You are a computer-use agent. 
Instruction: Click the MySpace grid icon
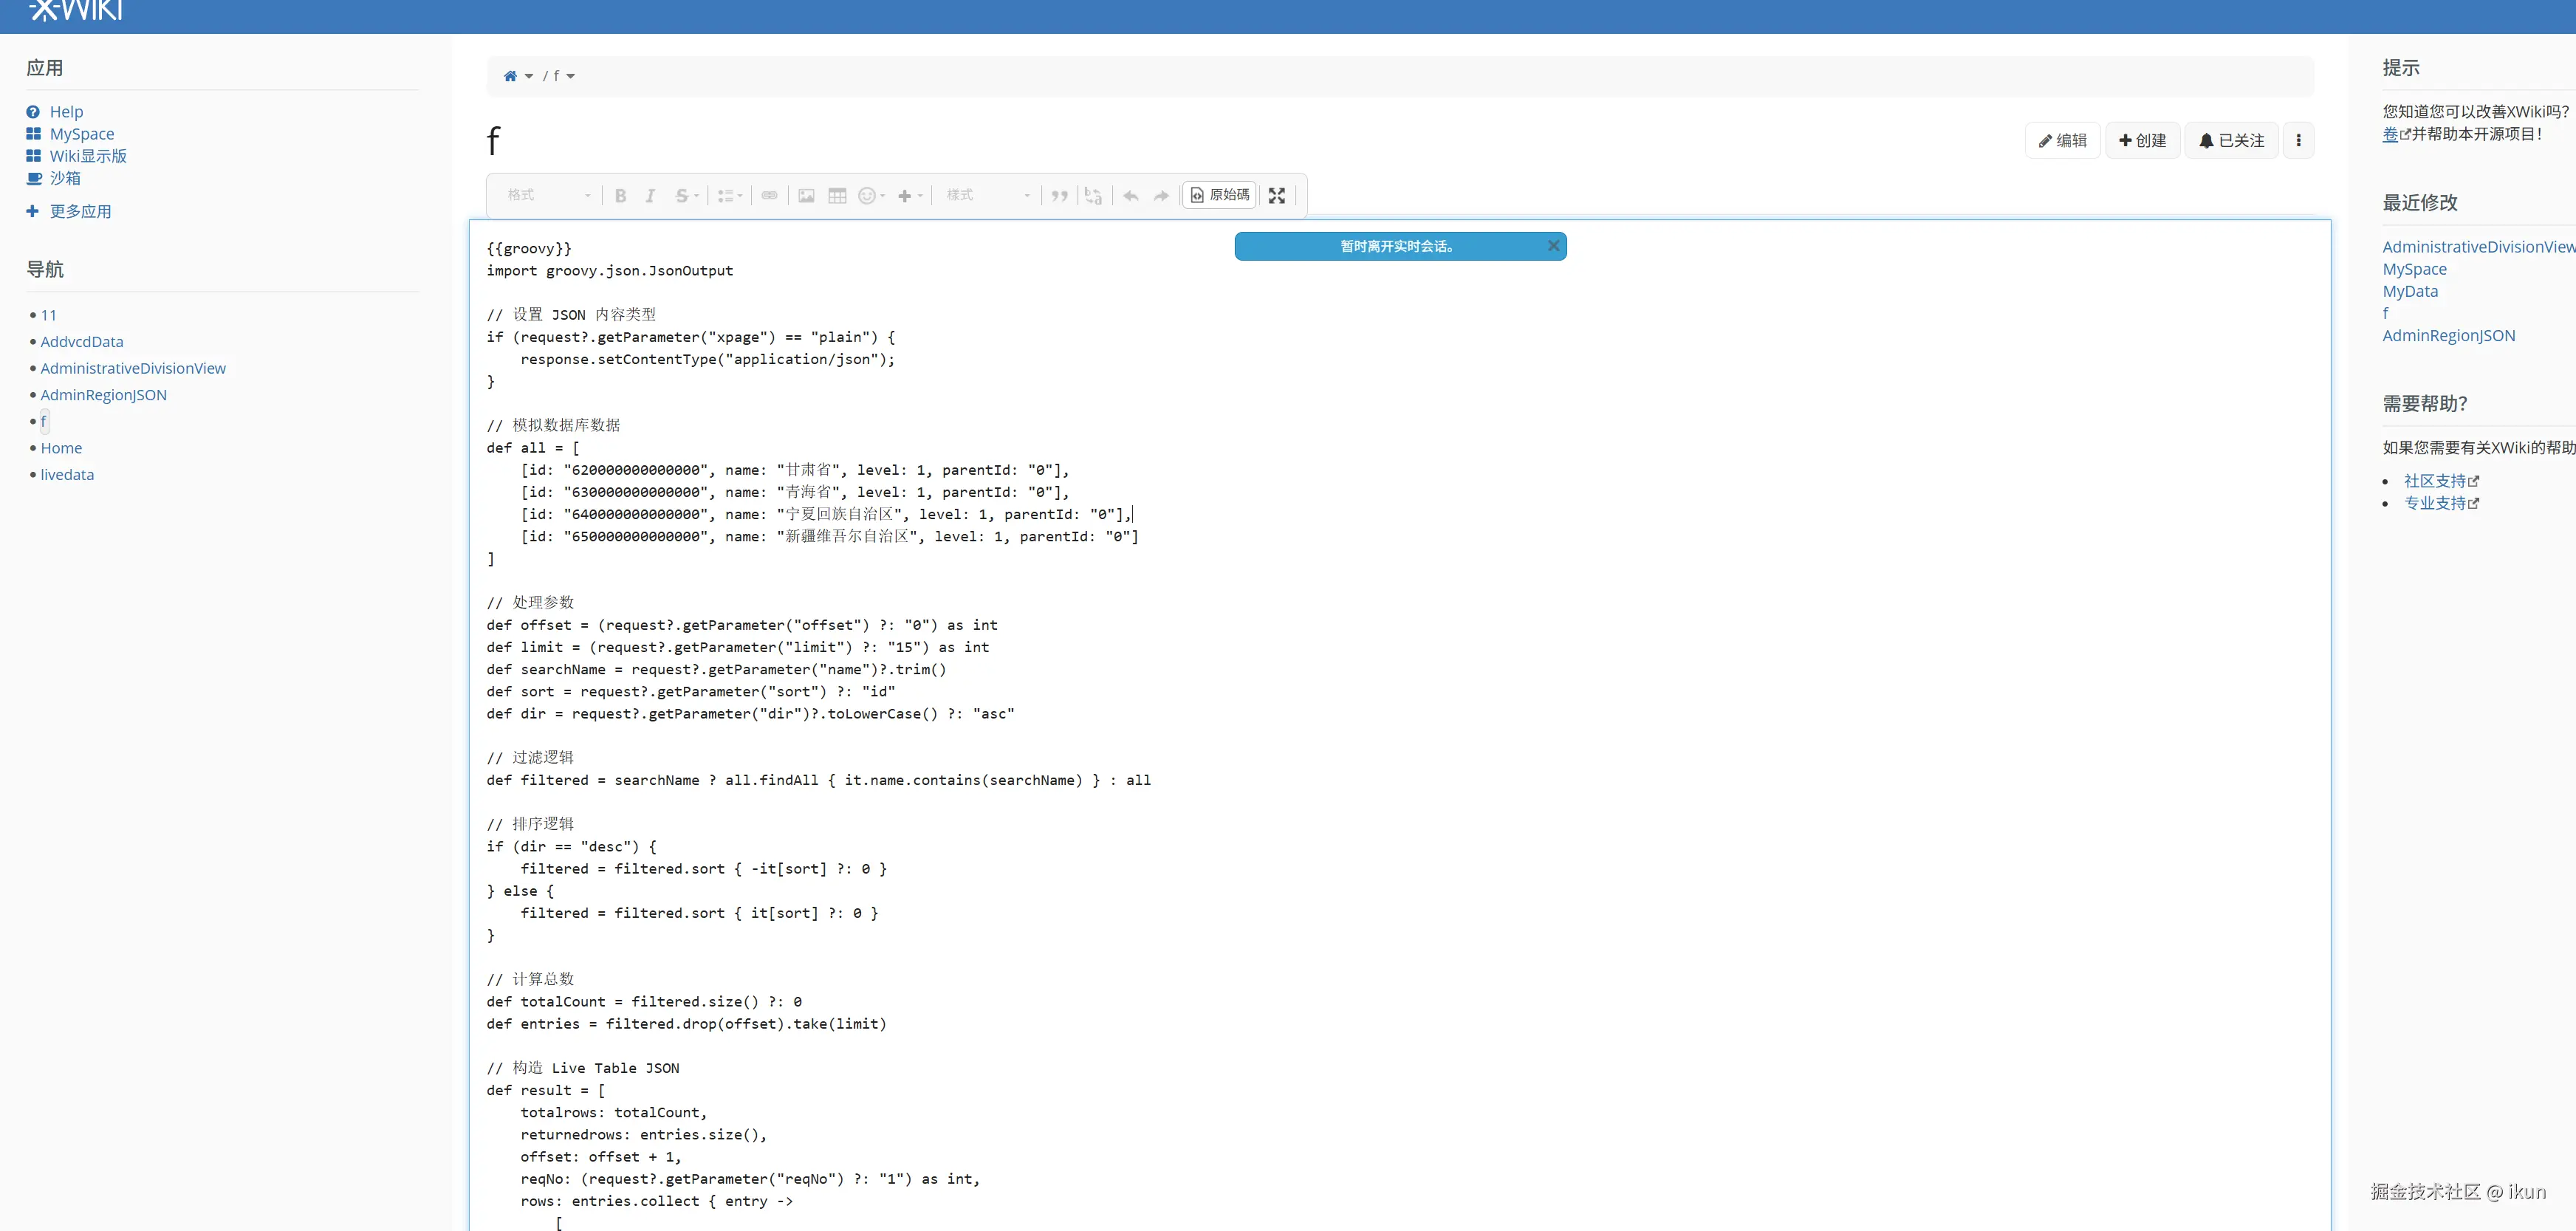point(33,134)
